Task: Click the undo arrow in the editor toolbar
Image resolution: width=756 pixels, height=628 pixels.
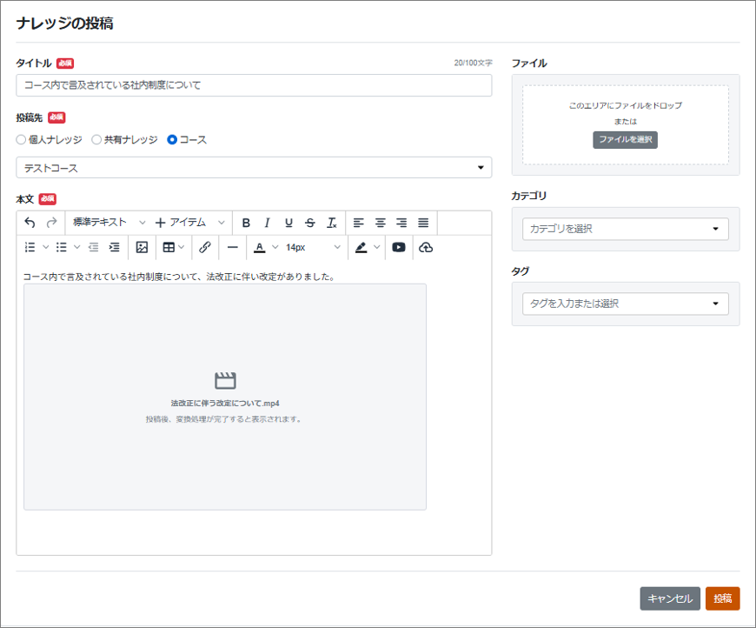Action: coord(30,223)
